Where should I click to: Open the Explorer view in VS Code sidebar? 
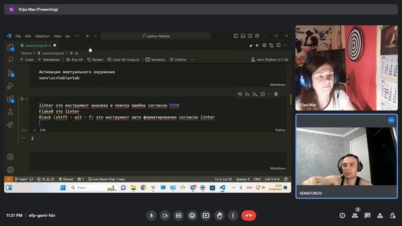[x=10, y=47]
